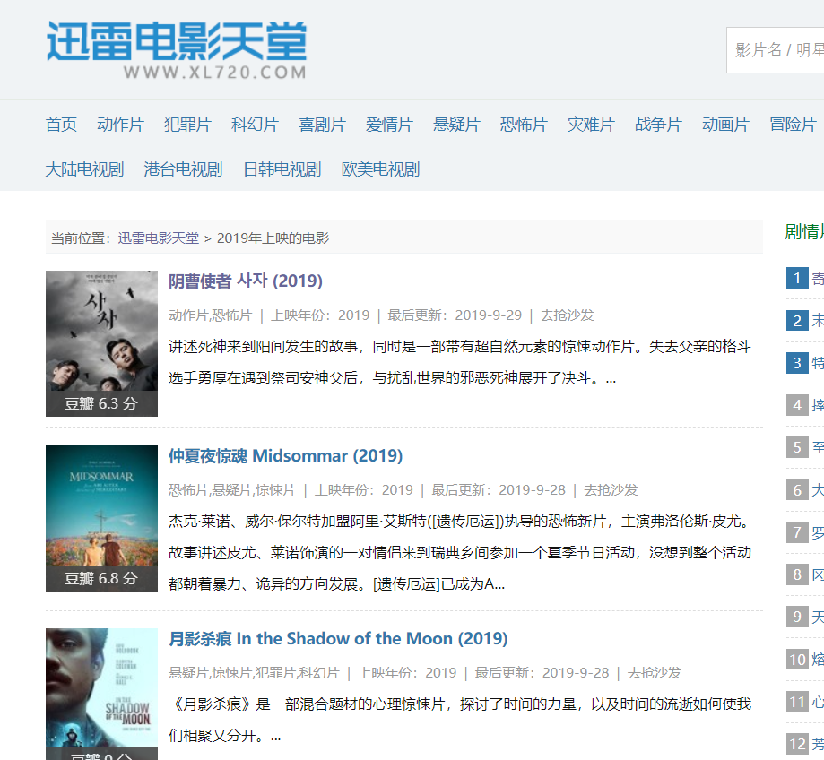Click ranking number 12 badge in sidebar
The image size is (824, 760).
coord(797,744)
